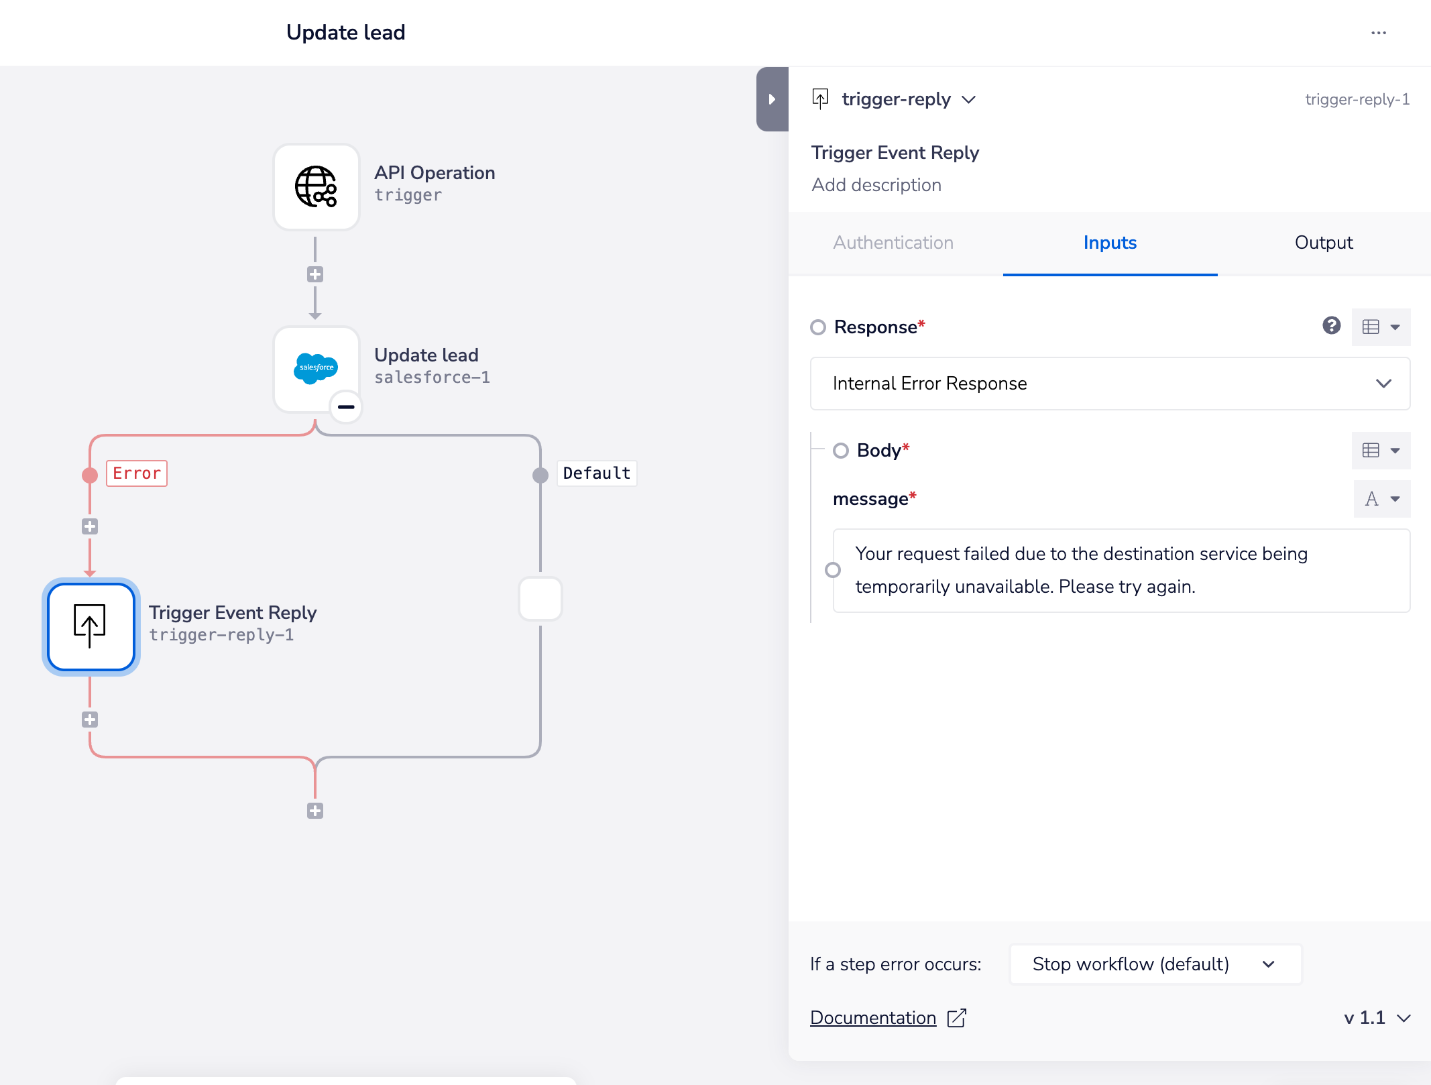
Task: Open the Stop workflow (default) error dropdown
Action: tap(1155, 964)
